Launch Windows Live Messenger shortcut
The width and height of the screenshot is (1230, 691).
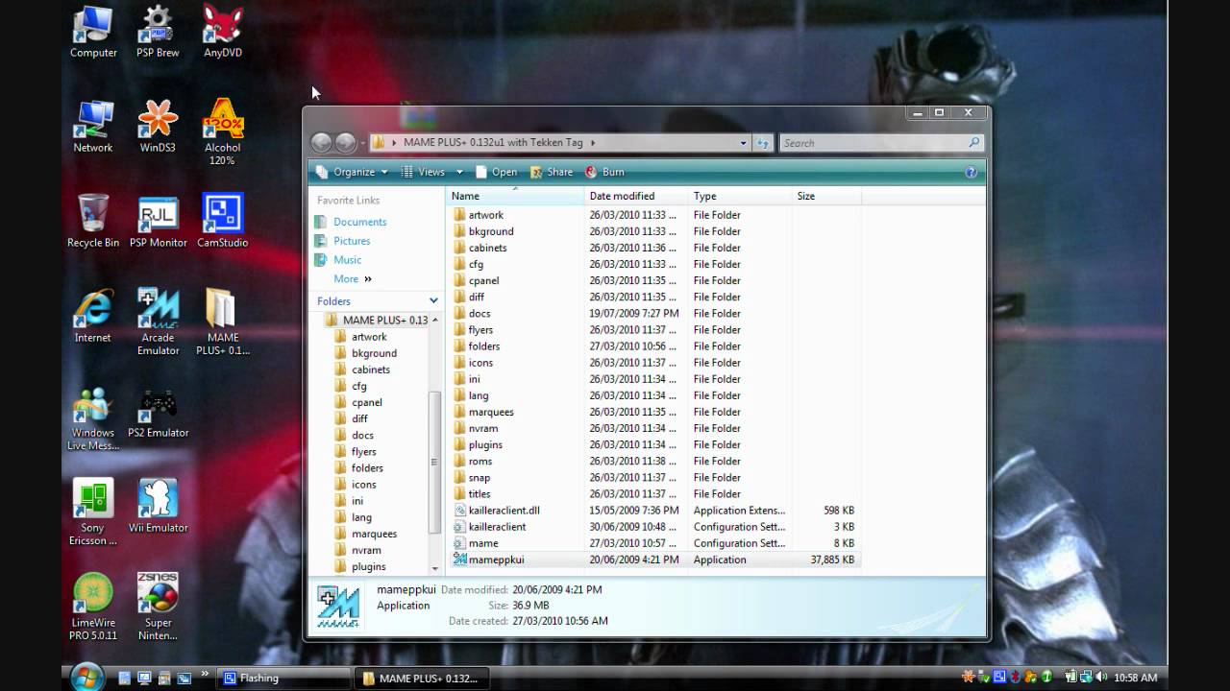(x=93, y=418)
